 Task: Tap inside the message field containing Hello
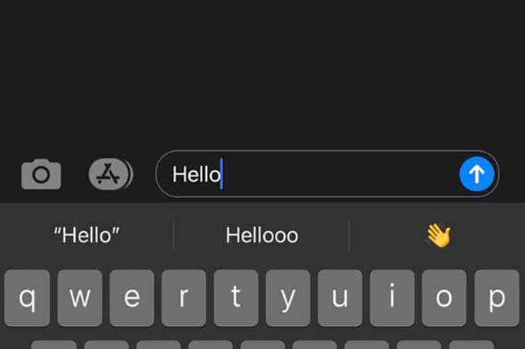327,174
